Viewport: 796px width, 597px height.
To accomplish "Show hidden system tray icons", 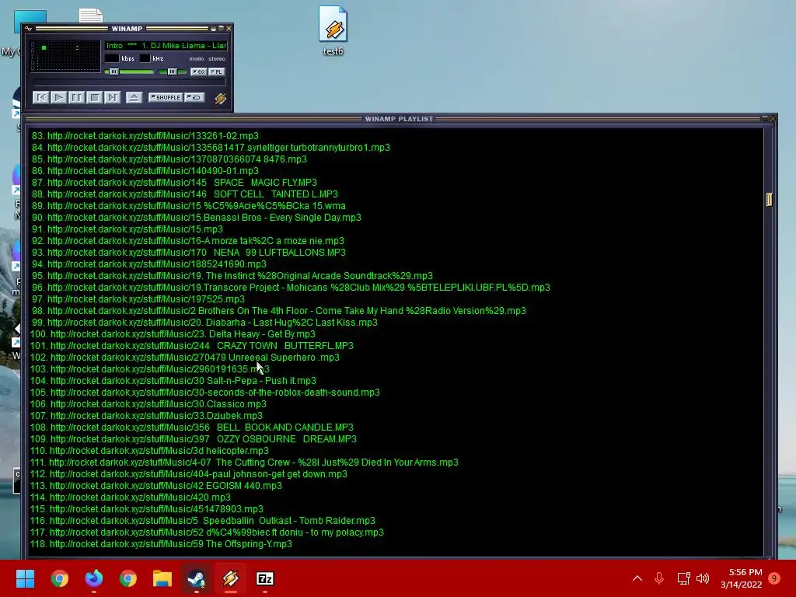I will click(637, 578).
